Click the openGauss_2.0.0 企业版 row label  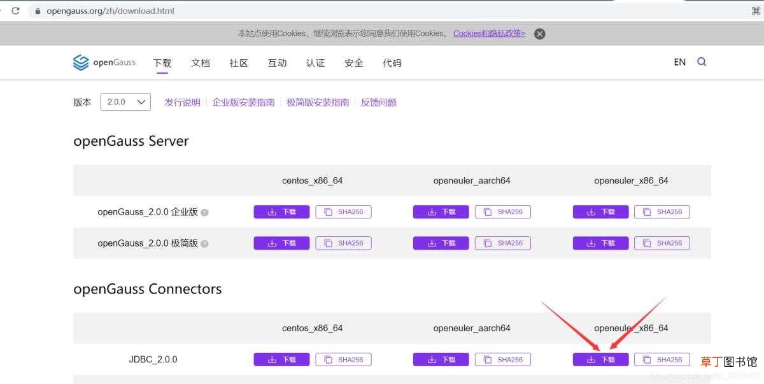coord(148,212)
